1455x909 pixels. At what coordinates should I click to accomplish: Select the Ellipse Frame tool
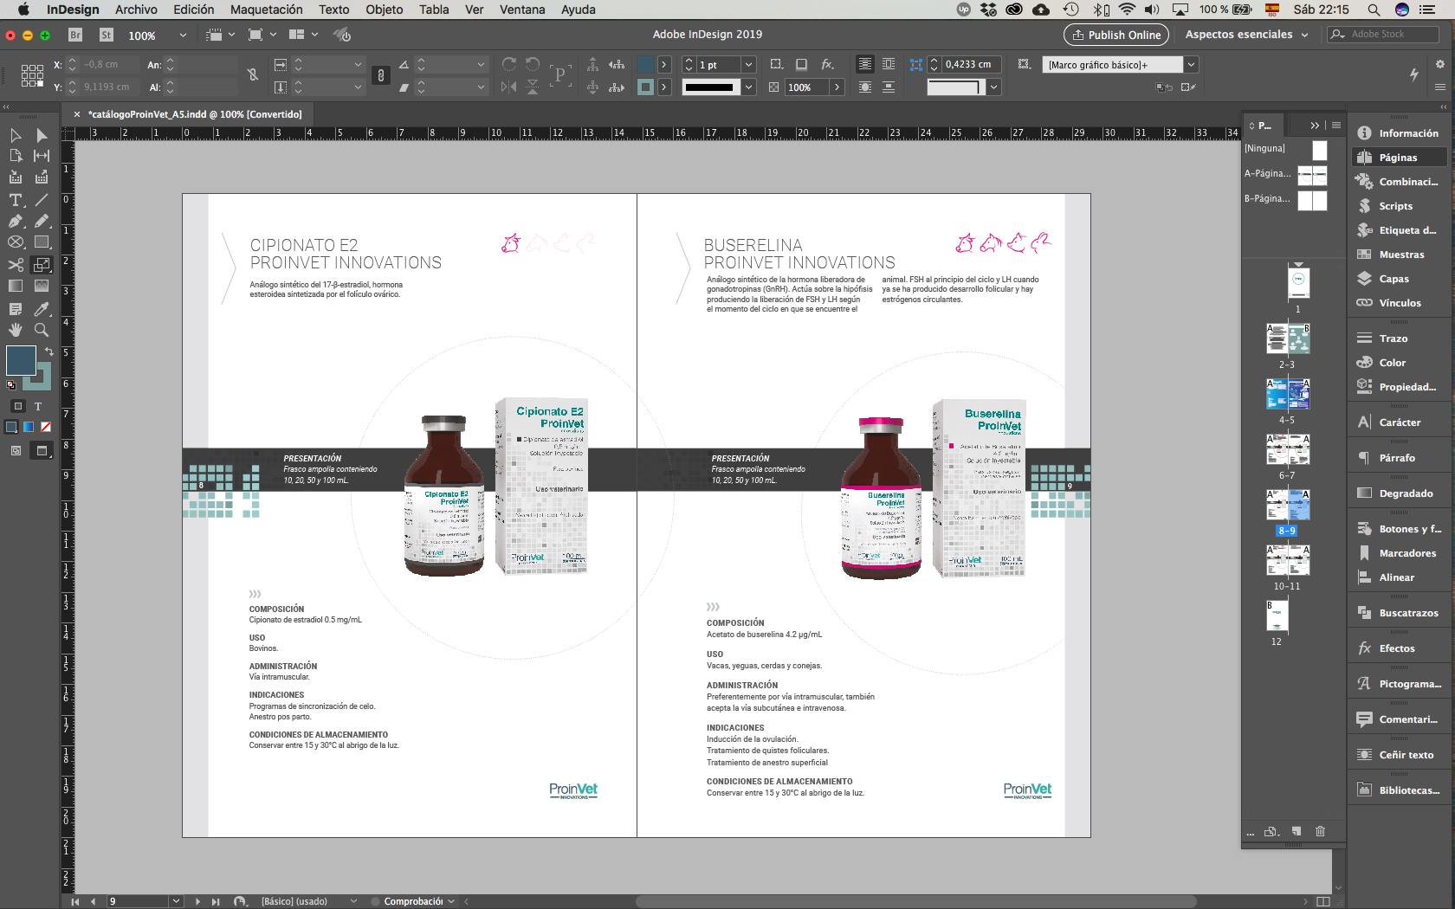coord(16,242)
